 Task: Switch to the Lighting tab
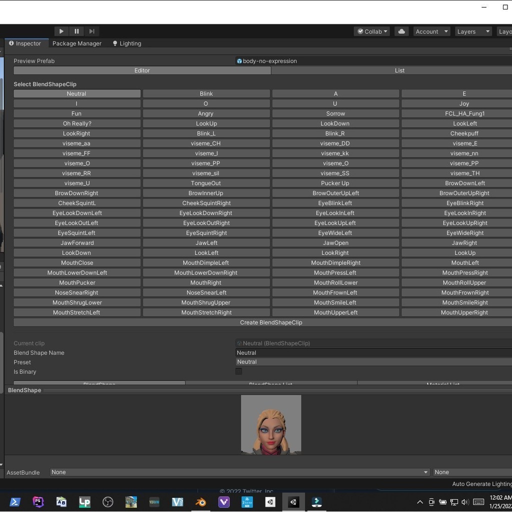[127, 43]
